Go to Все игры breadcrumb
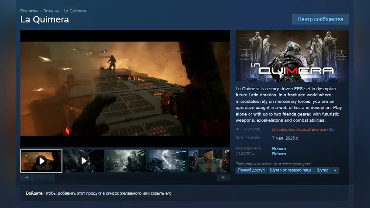The width and height of the screenshot is (370, 208). point(29,11)
